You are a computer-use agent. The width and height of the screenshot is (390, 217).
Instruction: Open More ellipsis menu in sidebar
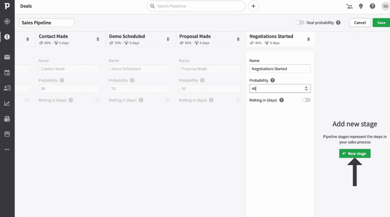coord(7,149)
